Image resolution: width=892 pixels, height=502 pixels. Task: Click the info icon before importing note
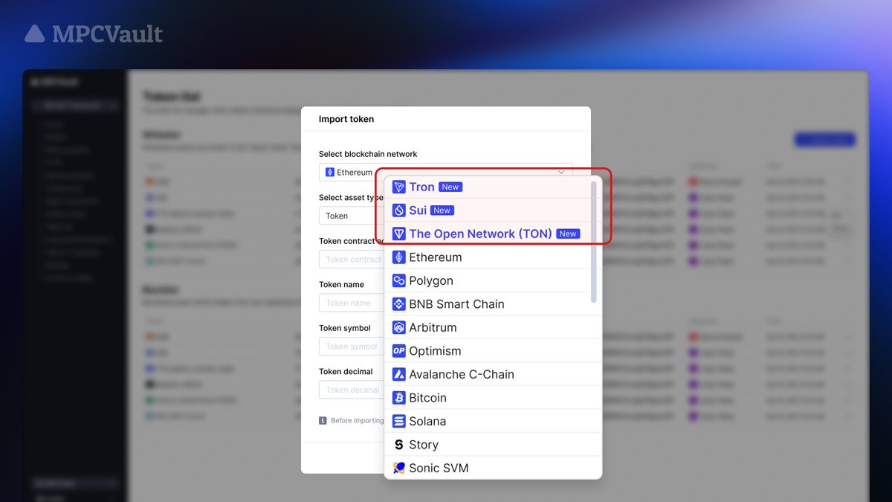323,420
